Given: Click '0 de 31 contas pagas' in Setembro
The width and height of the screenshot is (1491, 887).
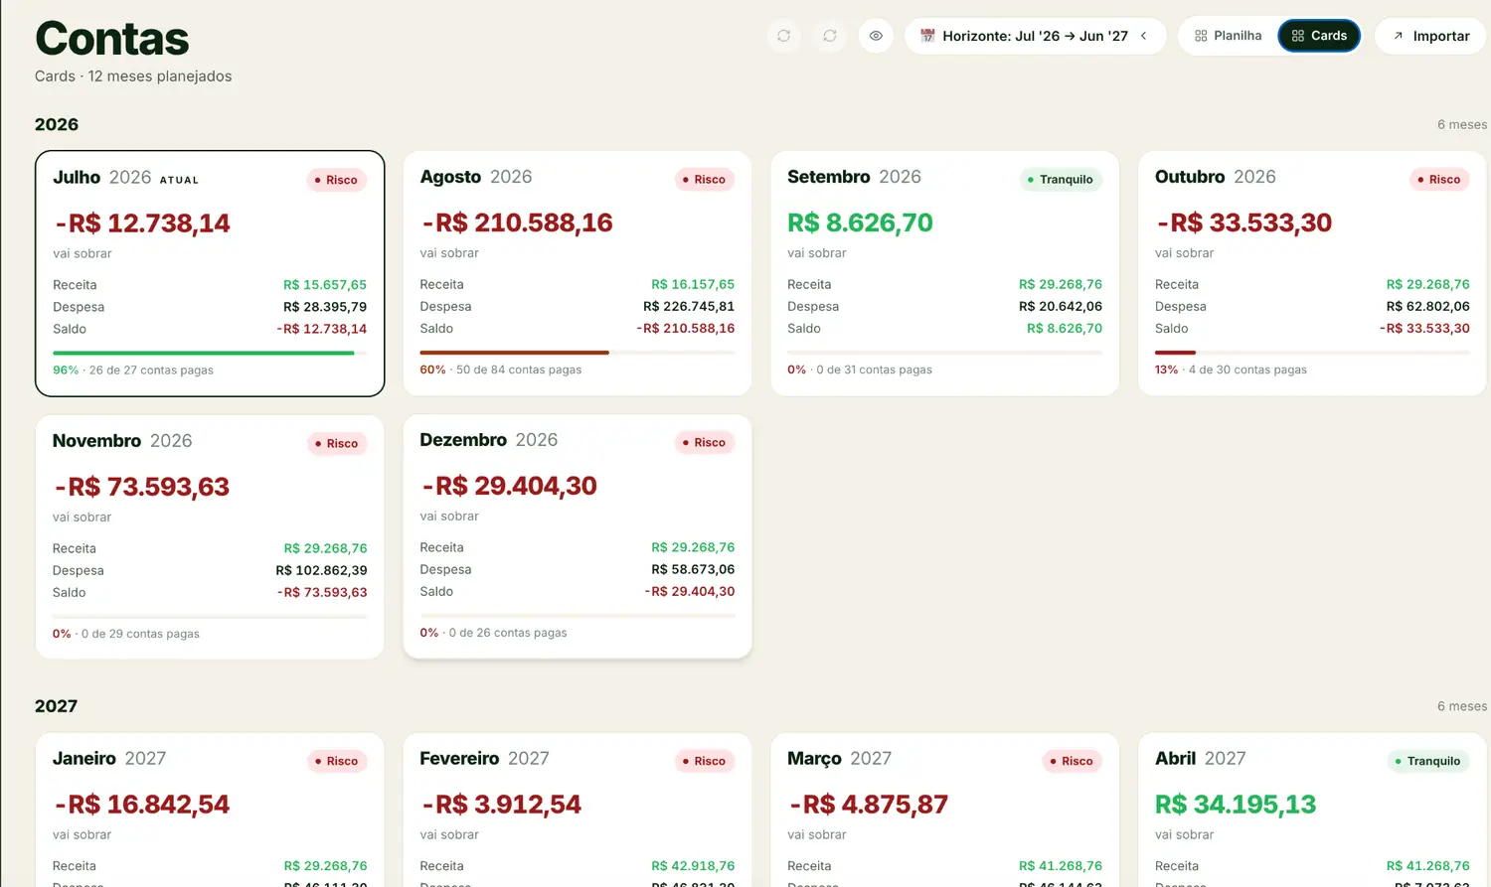Looking at the screenshot, I should click(x=874, y=370).
